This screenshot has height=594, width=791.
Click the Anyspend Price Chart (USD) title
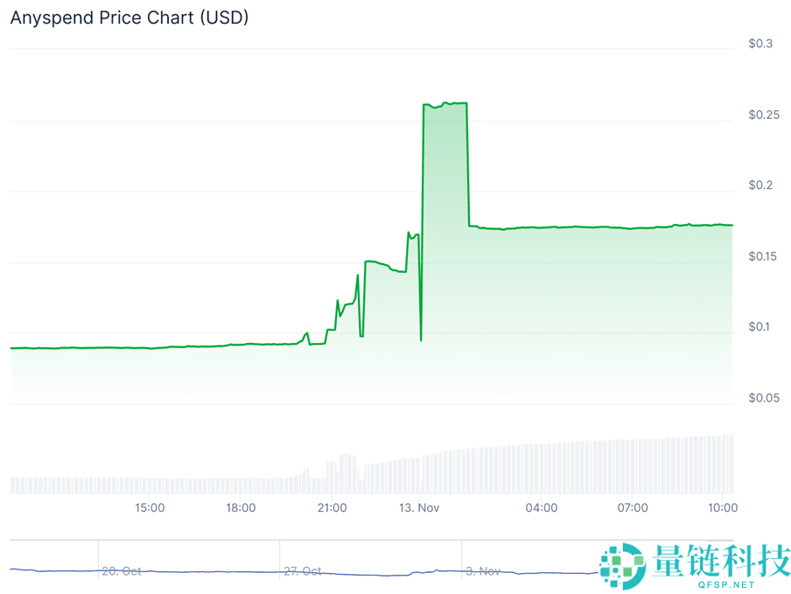129,17
